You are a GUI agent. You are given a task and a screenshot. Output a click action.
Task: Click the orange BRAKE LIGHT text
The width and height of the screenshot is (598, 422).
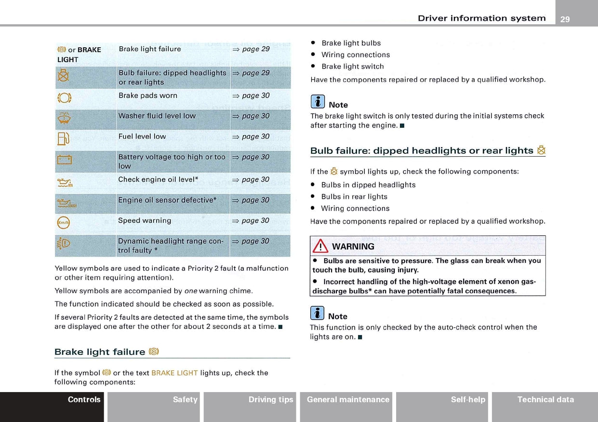(x=174, y=373)
